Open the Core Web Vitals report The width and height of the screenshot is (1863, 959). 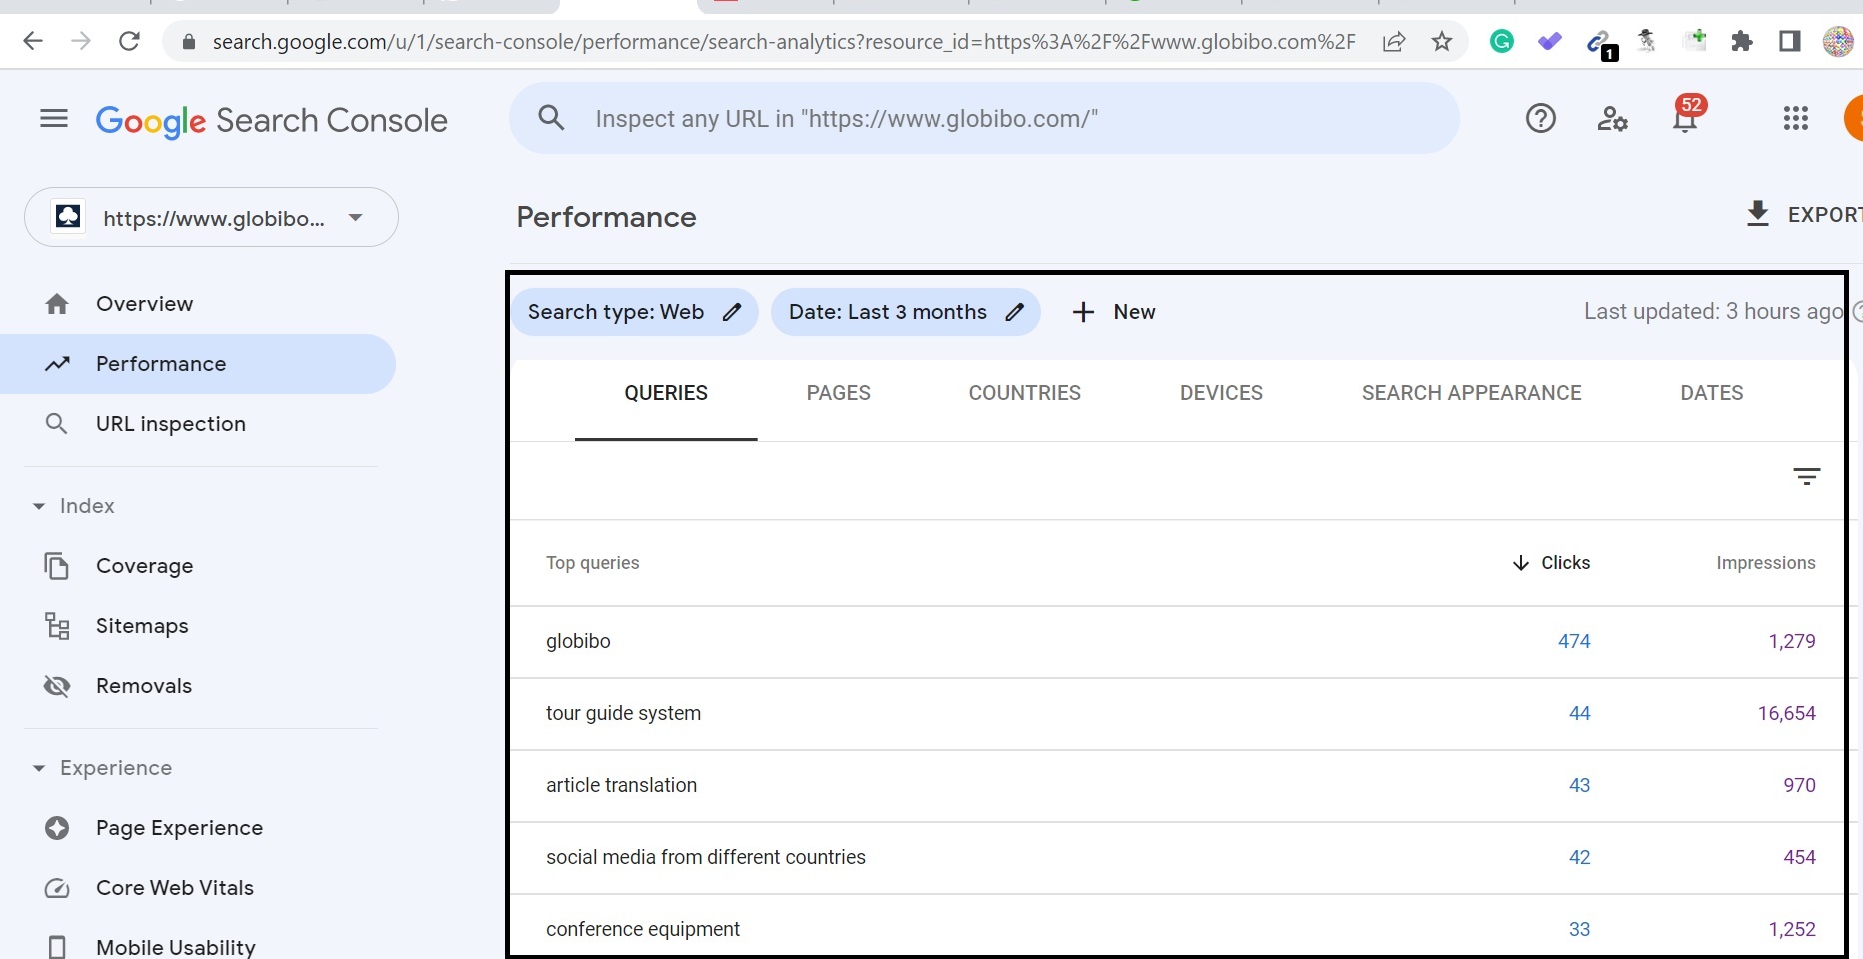tap(198, 888)
